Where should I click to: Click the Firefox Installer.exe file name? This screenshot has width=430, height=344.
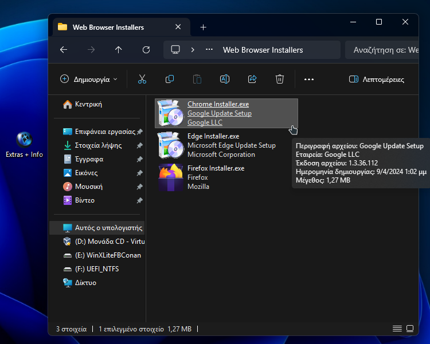(x=216, y=168)
